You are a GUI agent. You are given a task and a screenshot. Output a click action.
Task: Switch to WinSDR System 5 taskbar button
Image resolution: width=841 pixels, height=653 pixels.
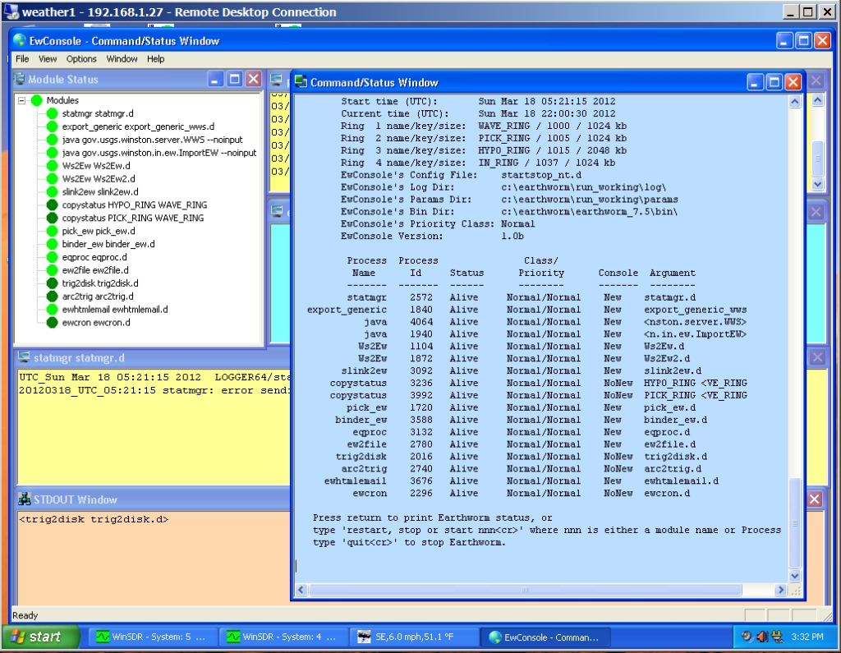coord(152,637)
